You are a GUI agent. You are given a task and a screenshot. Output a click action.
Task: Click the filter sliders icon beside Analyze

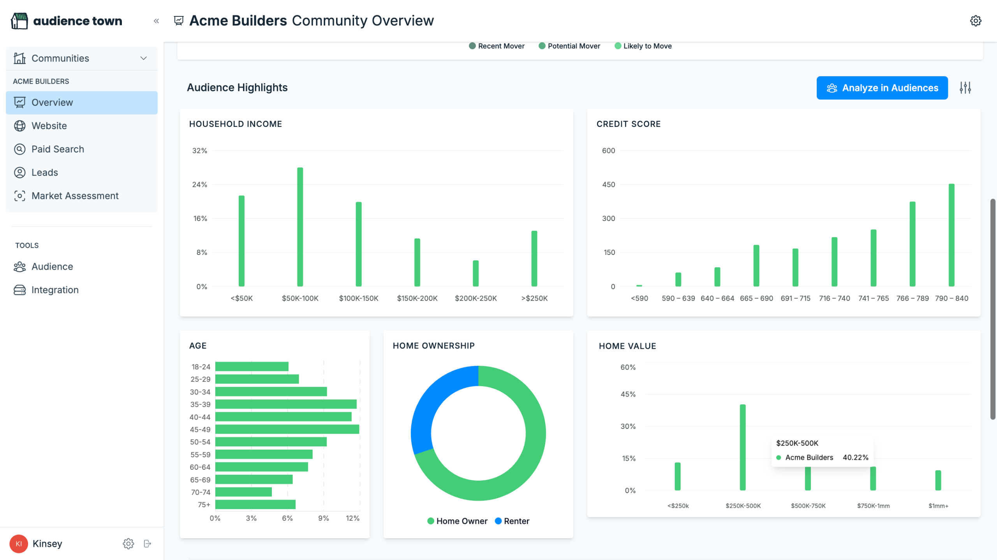pyautogui.click(x=965, y=88)
